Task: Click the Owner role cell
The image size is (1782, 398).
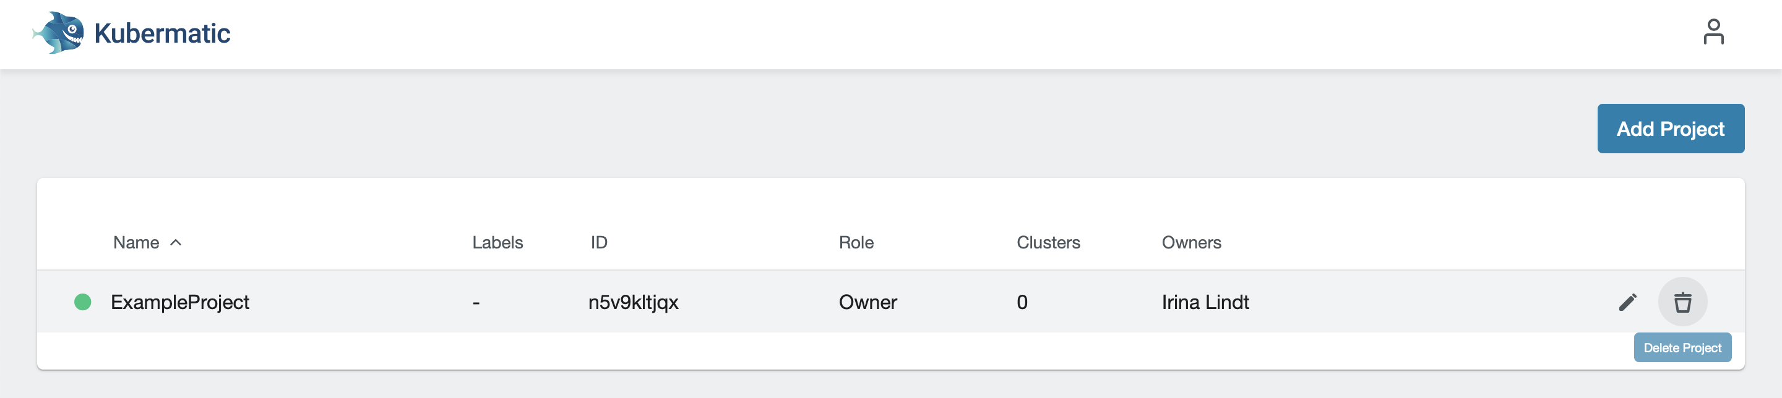Action: click(x=867, y=302)
